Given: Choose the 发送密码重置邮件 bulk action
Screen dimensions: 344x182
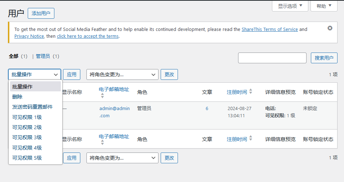Looking at the screenshot, I should tap(35, 107).
